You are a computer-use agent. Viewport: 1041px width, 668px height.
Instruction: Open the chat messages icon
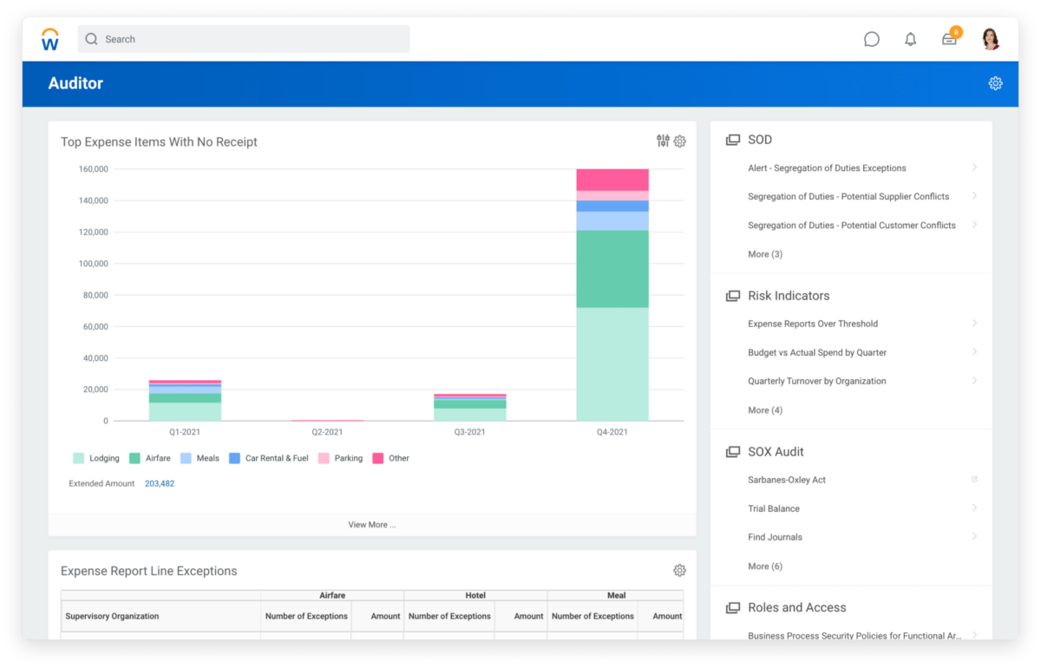coord(871,38)
